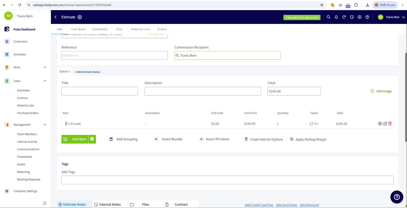Viewport: 407px width, 208px height.
Task: Click Insert Bundle
Action: click(x=168, y=139)
